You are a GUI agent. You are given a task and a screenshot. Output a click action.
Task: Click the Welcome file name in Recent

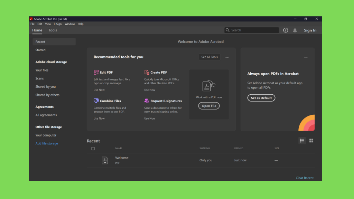(122, 158)
